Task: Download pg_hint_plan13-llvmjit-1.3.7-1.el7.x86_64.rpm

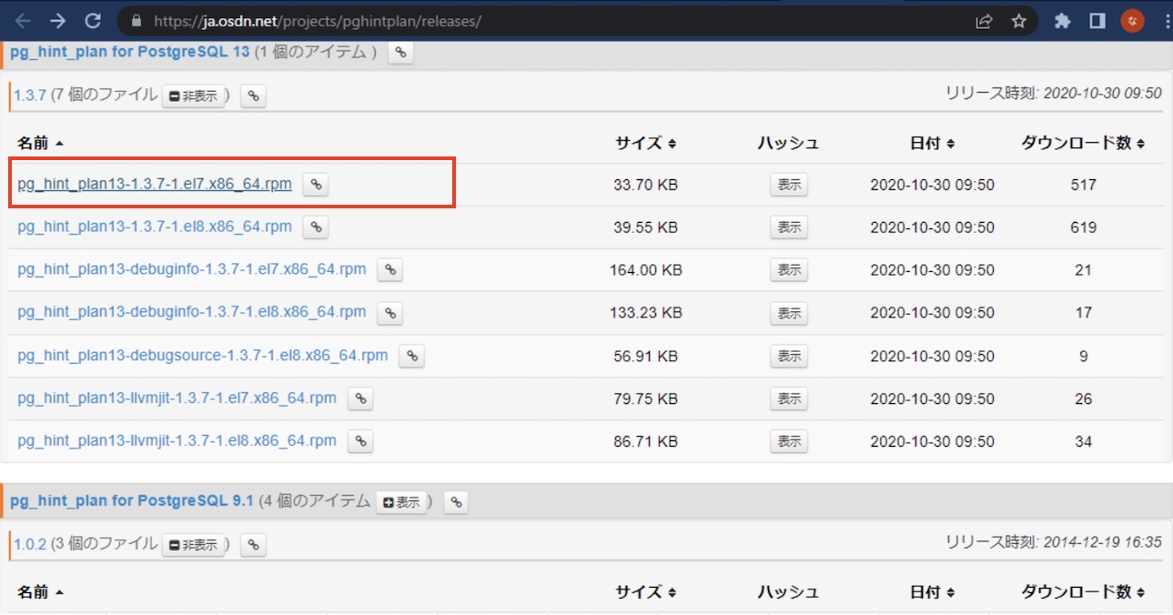Action: (x=177, y=398)
